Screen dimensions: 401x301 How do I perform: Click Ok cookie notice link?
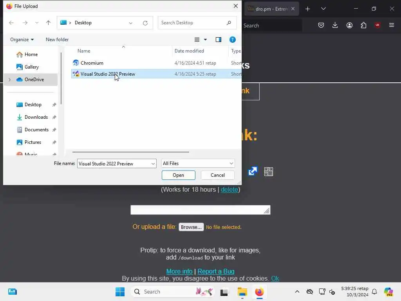(x=275, y=279)
